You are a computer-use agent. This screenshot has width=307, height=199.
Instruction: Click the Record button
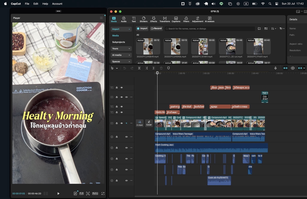[x=156, y=28]
